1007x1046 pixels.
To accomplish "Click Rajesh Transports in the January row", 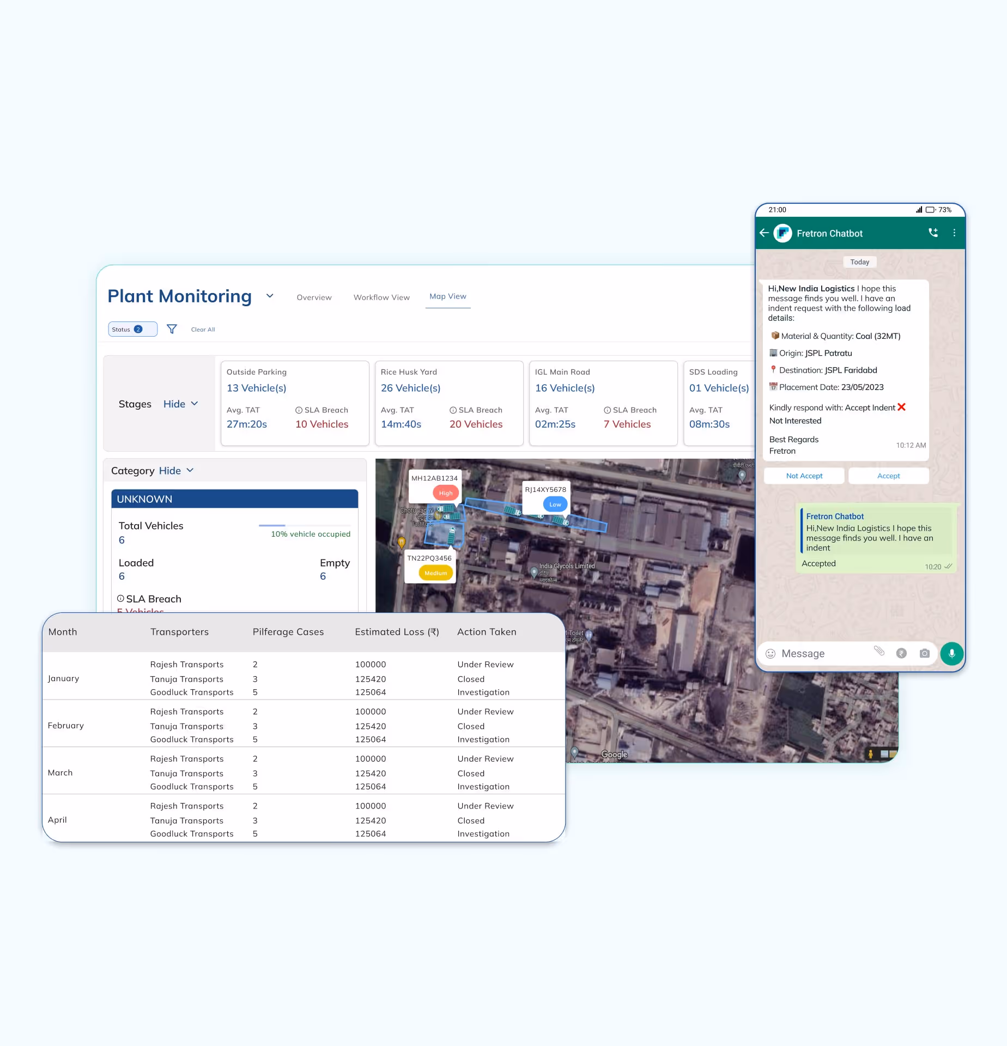I will point(187,665).
